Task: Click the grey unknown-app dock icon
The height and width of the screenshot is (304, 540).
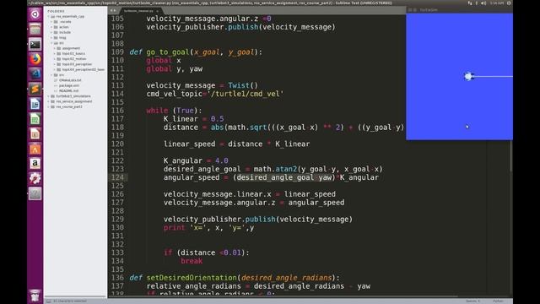Action: coord(35,193)
